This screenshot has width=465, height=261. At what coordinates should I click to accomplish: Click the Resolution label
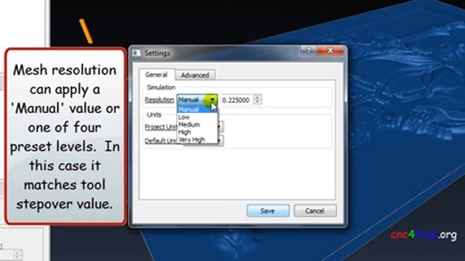point(159,100)
